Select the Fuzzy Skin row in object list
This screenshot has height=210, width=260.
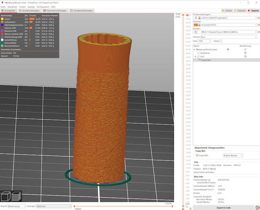click(x=227, y=60)
